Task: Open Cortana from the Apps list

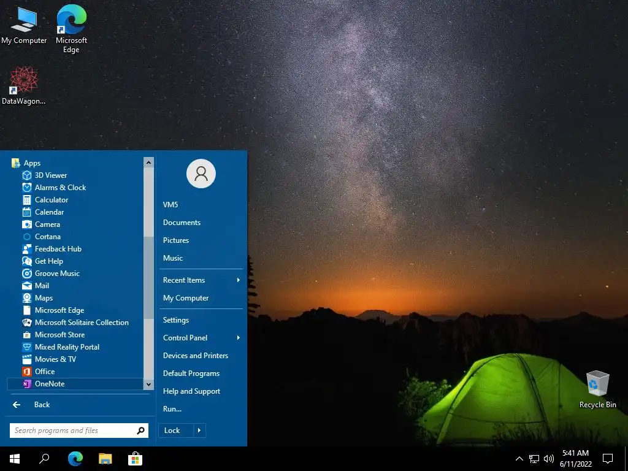Action: [75, 236]
